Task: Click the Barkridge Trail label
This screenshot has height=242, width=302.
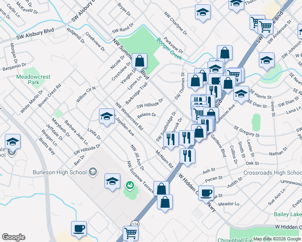Action: point(136,93)
